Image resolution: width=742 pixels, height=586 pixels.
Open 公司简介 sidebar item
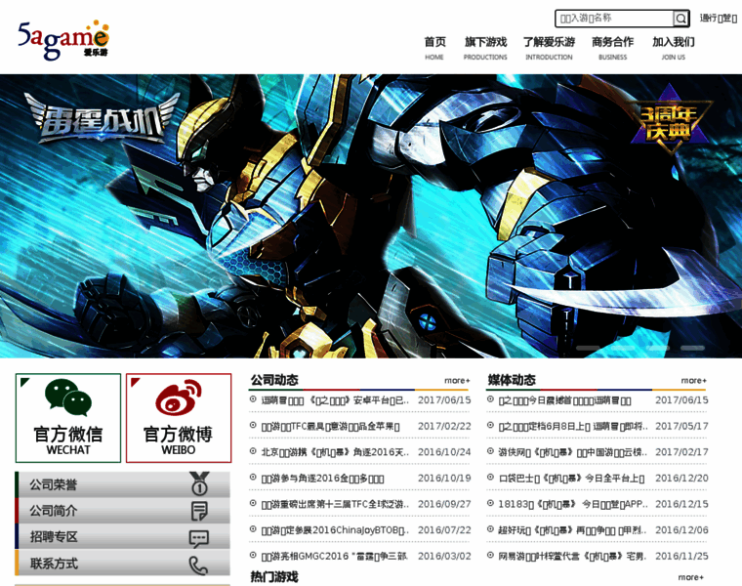(x=123, y=511)
